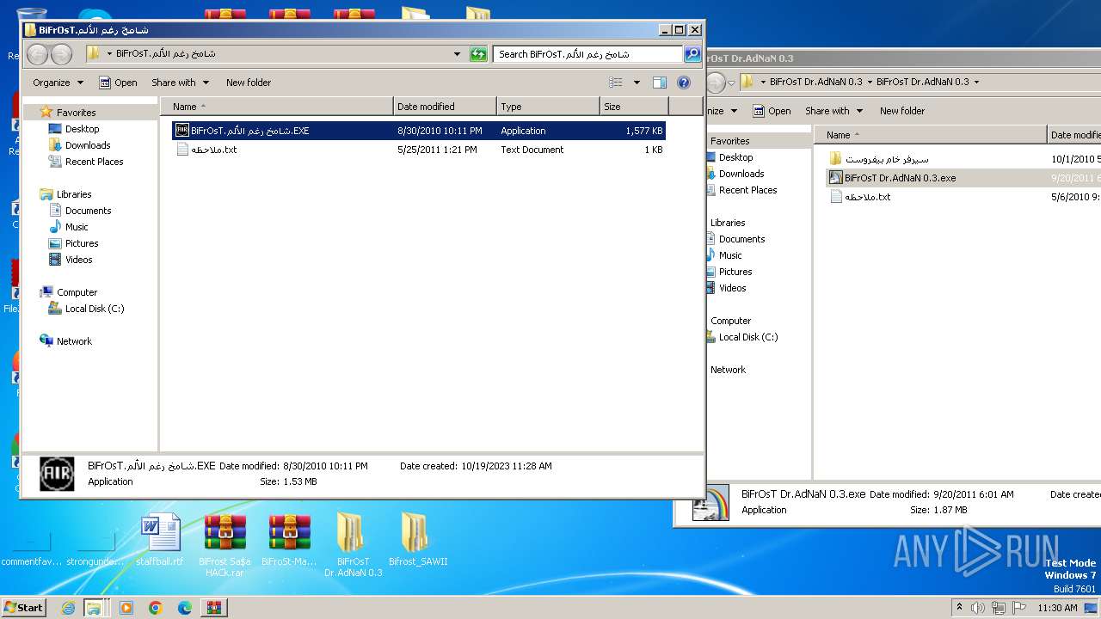
Task: Open Documents library in front window
Action: 88,211
